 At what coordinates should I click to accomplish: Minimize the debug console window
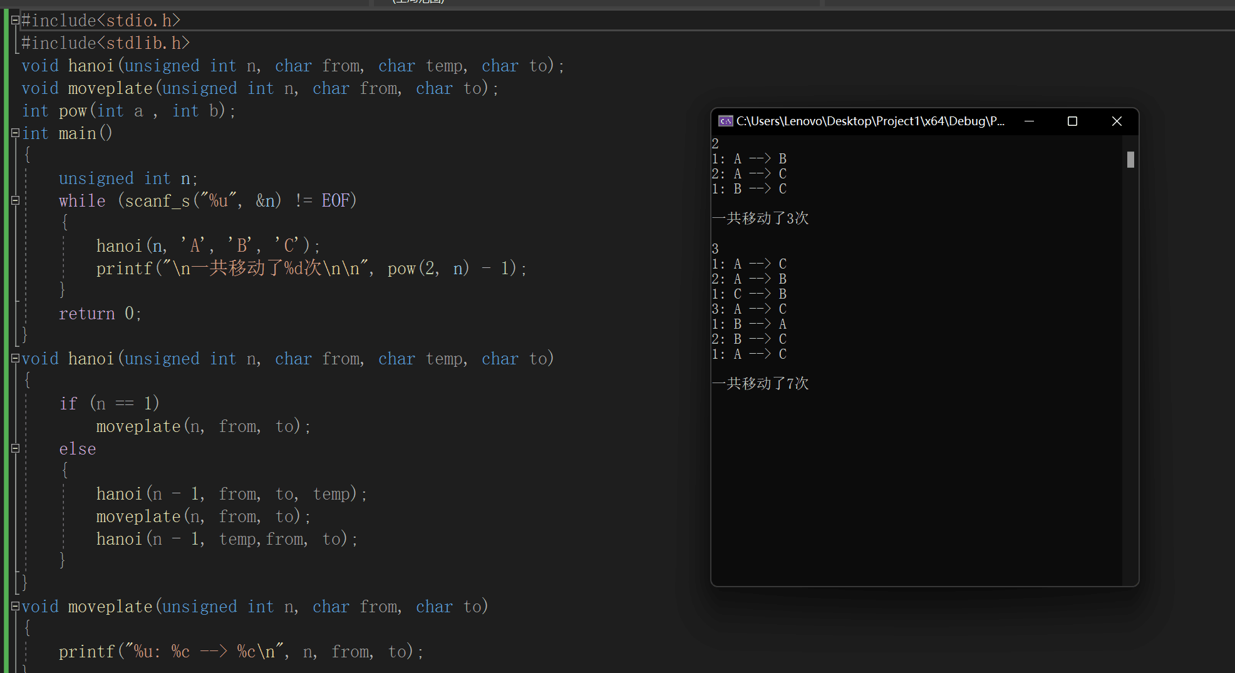pyautogui.click(x=1029, y=121)
